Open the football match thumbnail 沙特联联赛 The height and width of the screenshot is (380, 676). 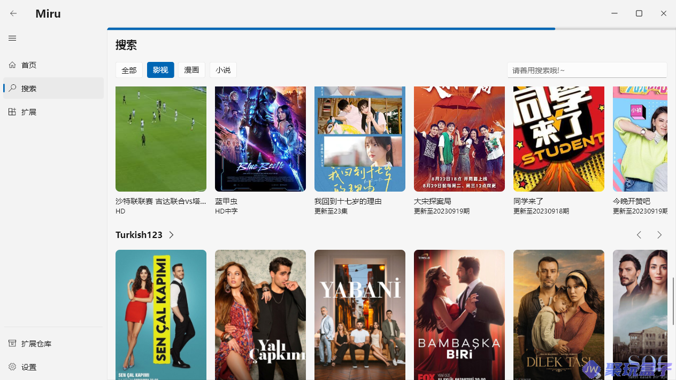click(x=161, y=139)
